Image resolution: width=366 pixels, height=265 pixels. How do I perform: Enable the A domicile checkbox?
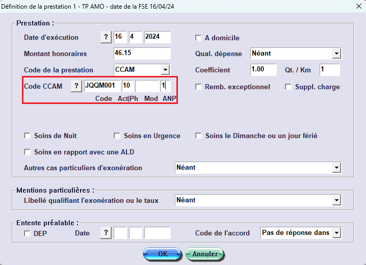click(x=199, y=38)
